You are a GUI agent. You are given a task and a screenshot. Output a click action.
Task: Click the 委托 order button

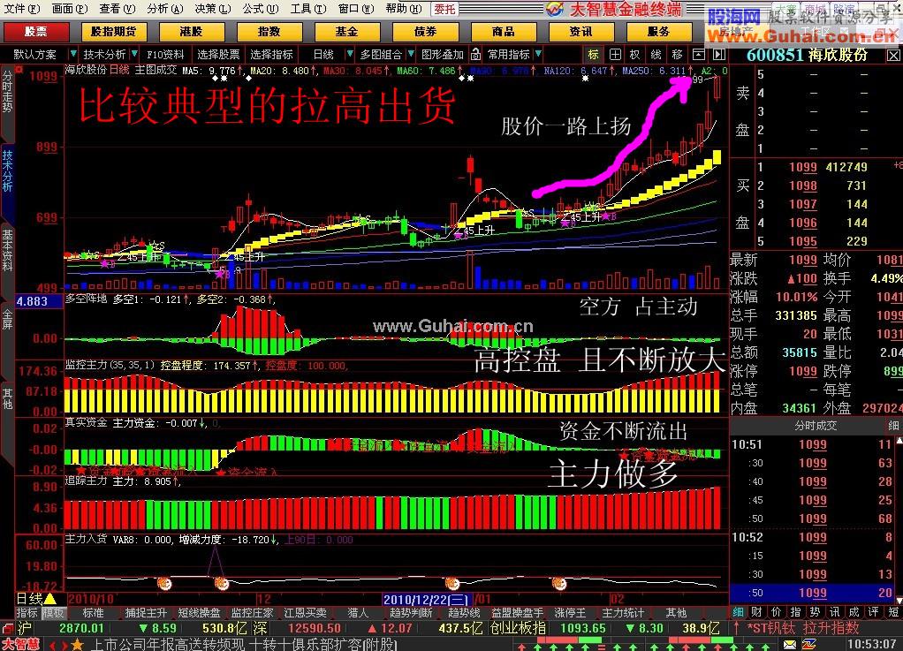tap(444, 9)
